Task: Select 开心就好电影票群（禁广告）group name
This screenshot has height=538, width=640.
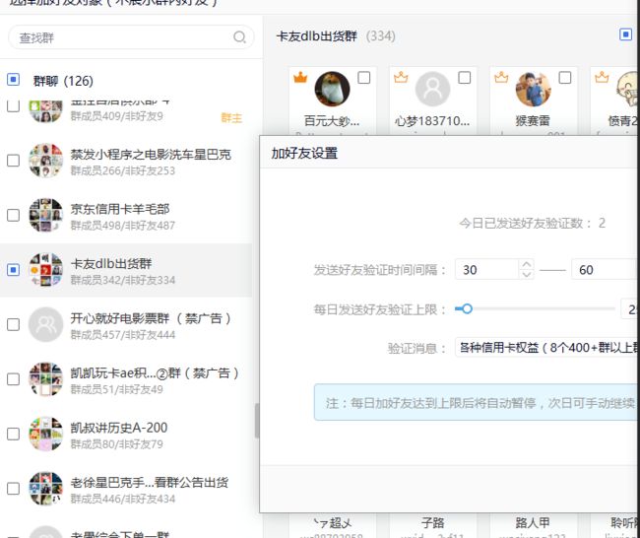Action: 151,318
